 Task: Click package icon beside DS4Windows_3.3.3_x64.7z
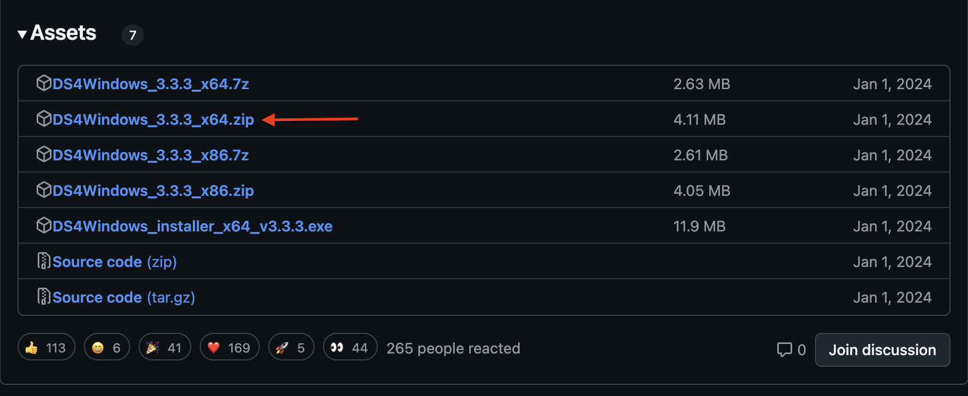[44, 83]
